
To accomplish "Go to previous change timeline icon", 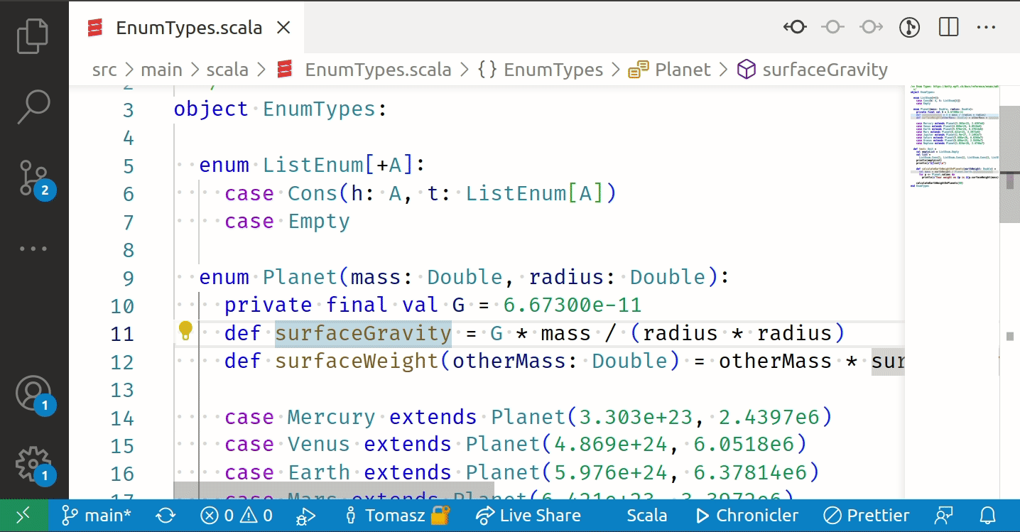I will click(x=795, y=28).
